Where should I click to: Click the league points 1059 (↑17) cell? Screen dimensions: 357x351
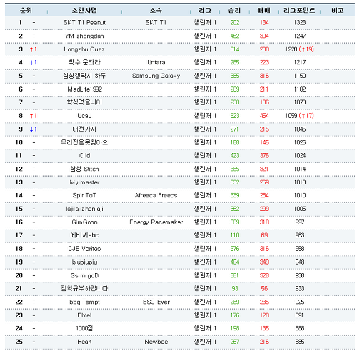(x=299, y=116)
